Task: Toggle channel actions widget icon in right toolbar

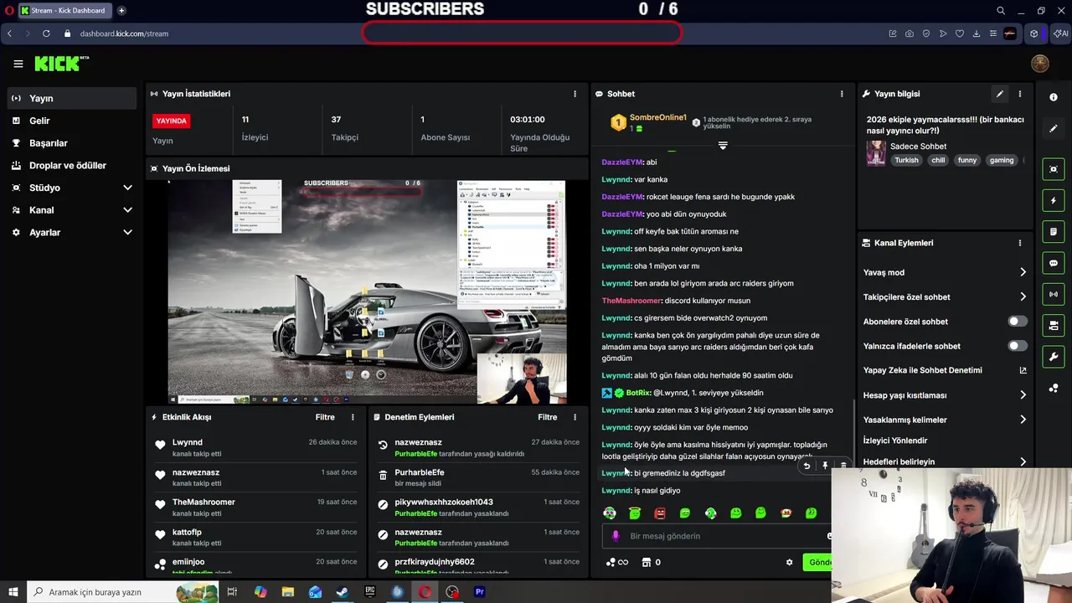Action: pos(1054,326)
